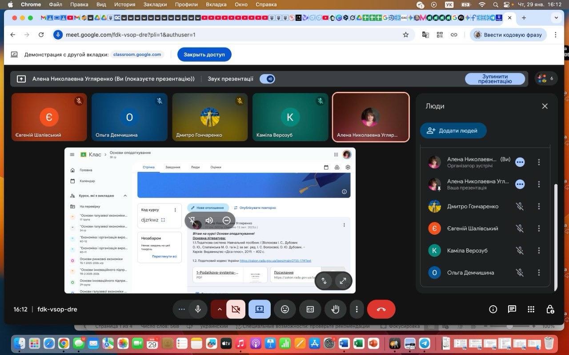Open the История menu
This screenshot has height=355, width=569.
tap(124, 4)
